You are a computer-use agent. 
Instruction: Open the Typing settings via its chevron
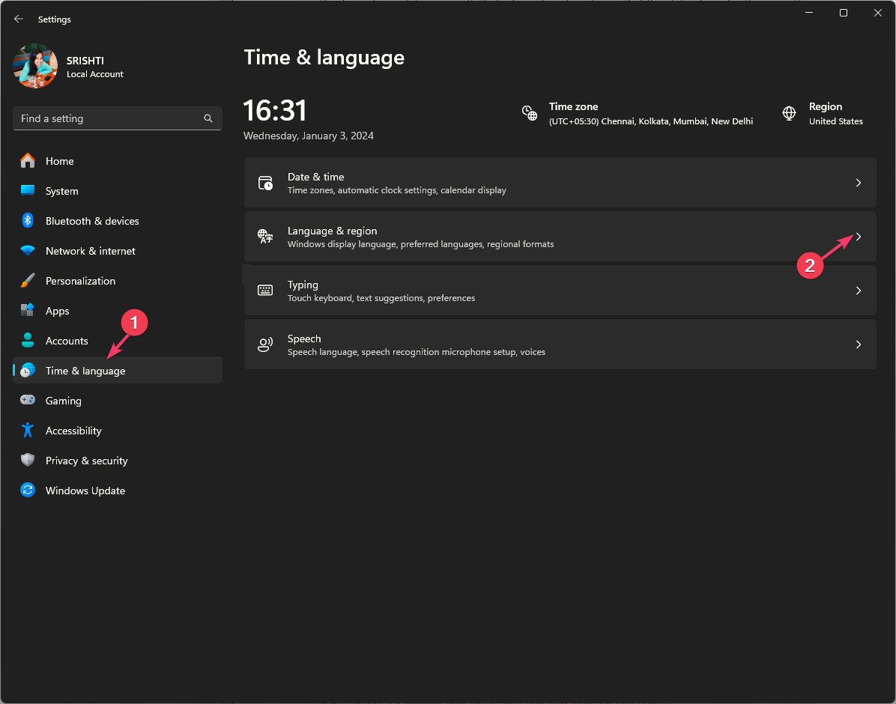pos(859,291)
